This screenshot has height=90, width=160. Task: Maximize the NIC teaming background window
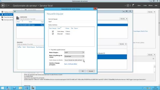(127, 11)
